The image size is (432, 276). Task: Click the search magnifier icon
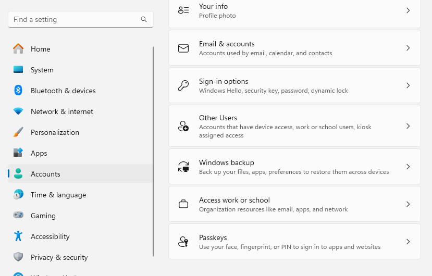[x=144, y=19]
